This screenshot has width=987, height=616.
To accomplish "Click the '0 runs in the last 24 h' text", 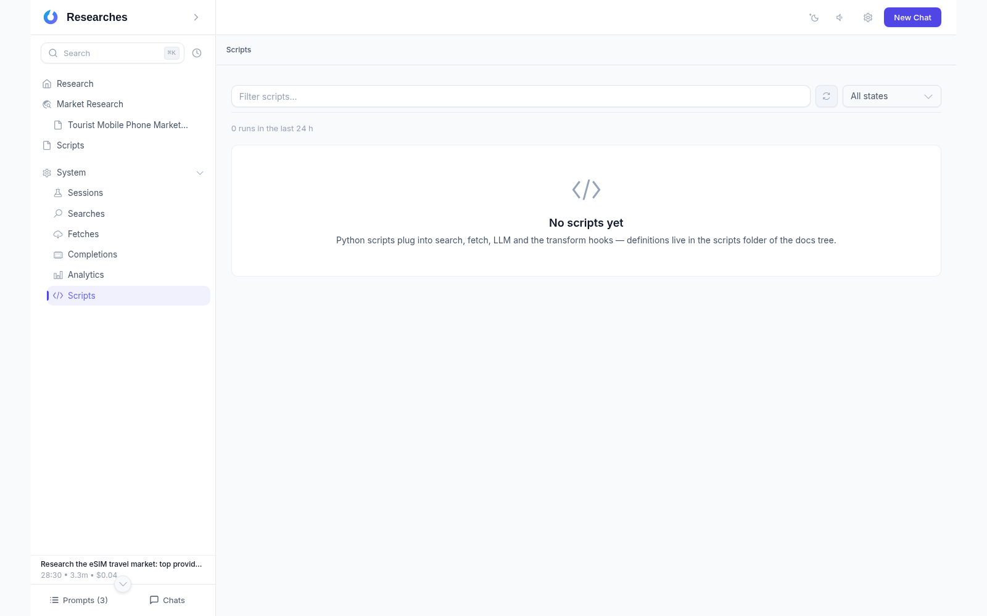I will tap(272, 129).
